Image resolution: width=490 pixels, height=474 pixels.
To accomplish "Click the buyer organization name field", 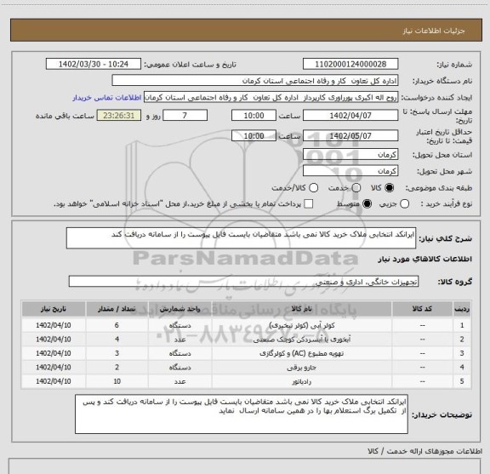I will tap(255, 81).
